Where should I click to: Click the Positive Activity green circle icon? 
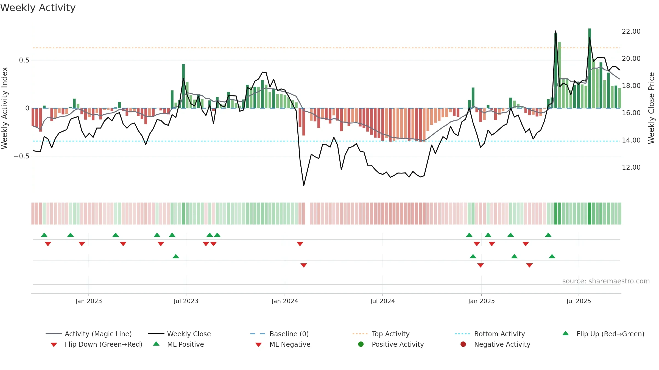pos(361,344)
